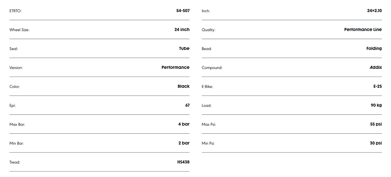Click the 24 inch wheel size value
The height and width of the screenshot is (177, 391).
(x=182, y=30)
